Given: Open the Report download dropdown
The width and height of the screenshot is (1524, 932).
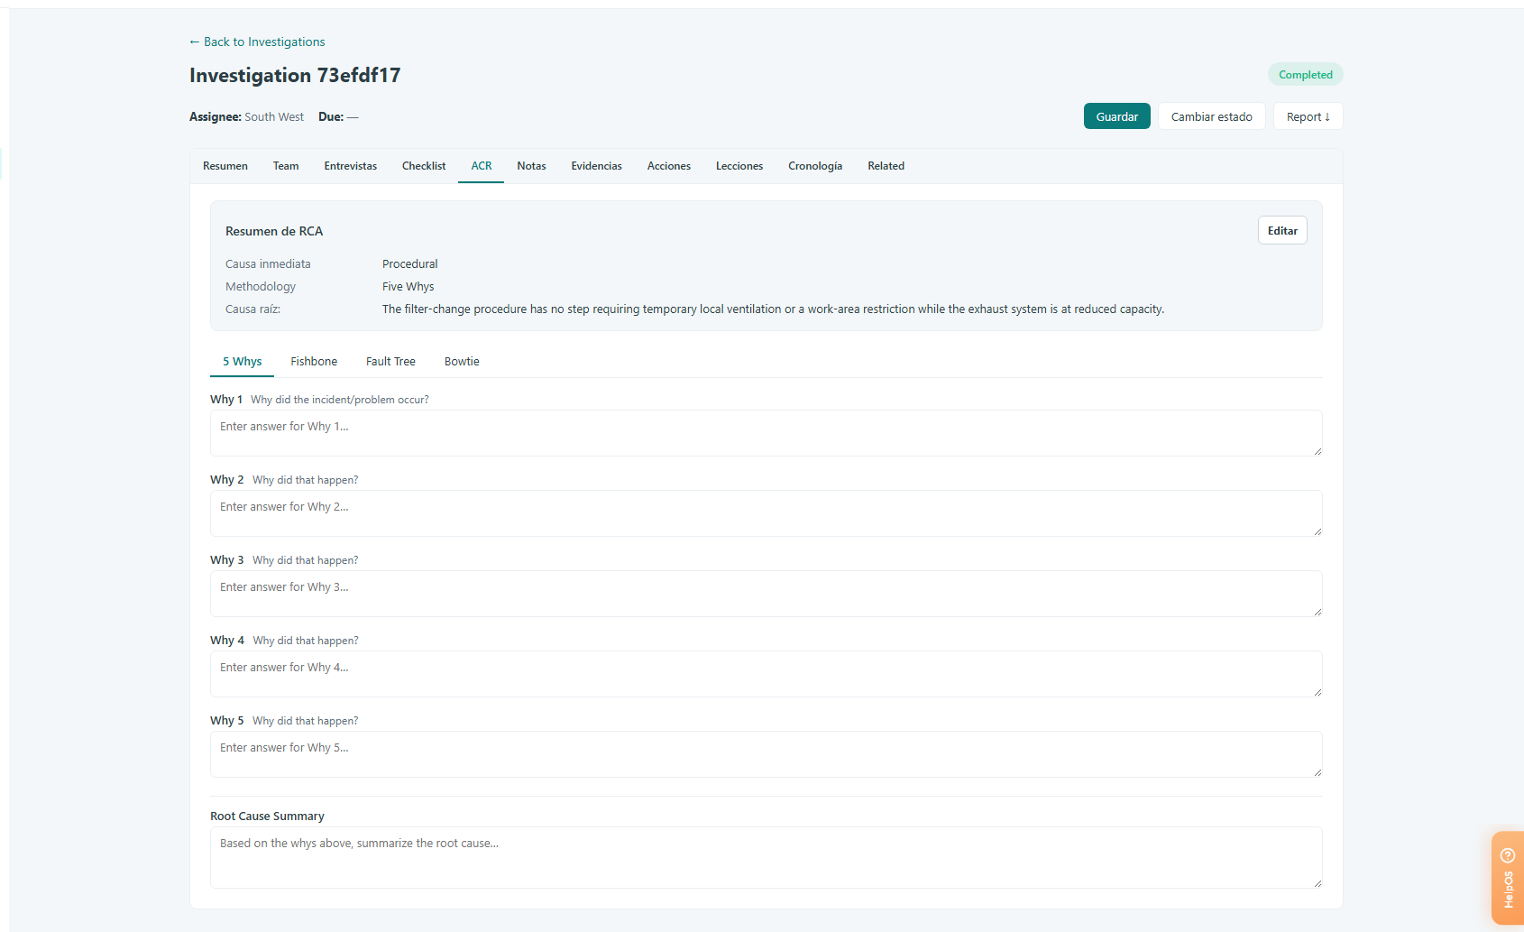Looking at the screenshot, I should pyautogui.click(x=1308, y=116).
